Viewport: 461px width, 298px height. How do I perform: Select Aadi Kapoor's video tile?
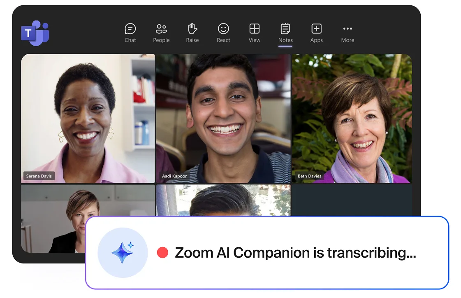[223, 118]
